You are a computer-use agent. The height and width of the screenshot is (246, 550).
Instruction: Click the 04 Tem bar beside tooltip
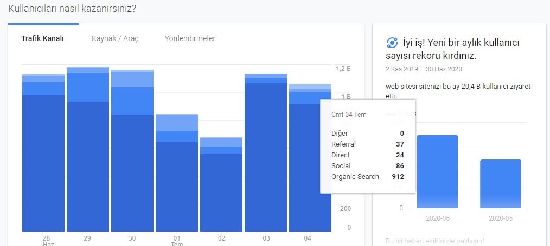click(305, 158)
